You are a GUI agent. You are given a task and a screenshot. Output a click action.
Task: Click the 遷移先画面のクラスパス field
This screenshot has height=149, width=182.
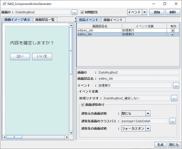point(144,121)
